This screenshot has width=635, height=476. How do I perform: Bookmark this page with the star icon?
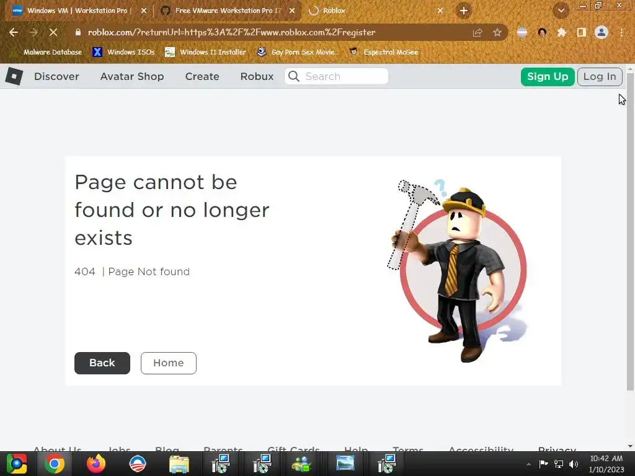click(x=497, y=33)
